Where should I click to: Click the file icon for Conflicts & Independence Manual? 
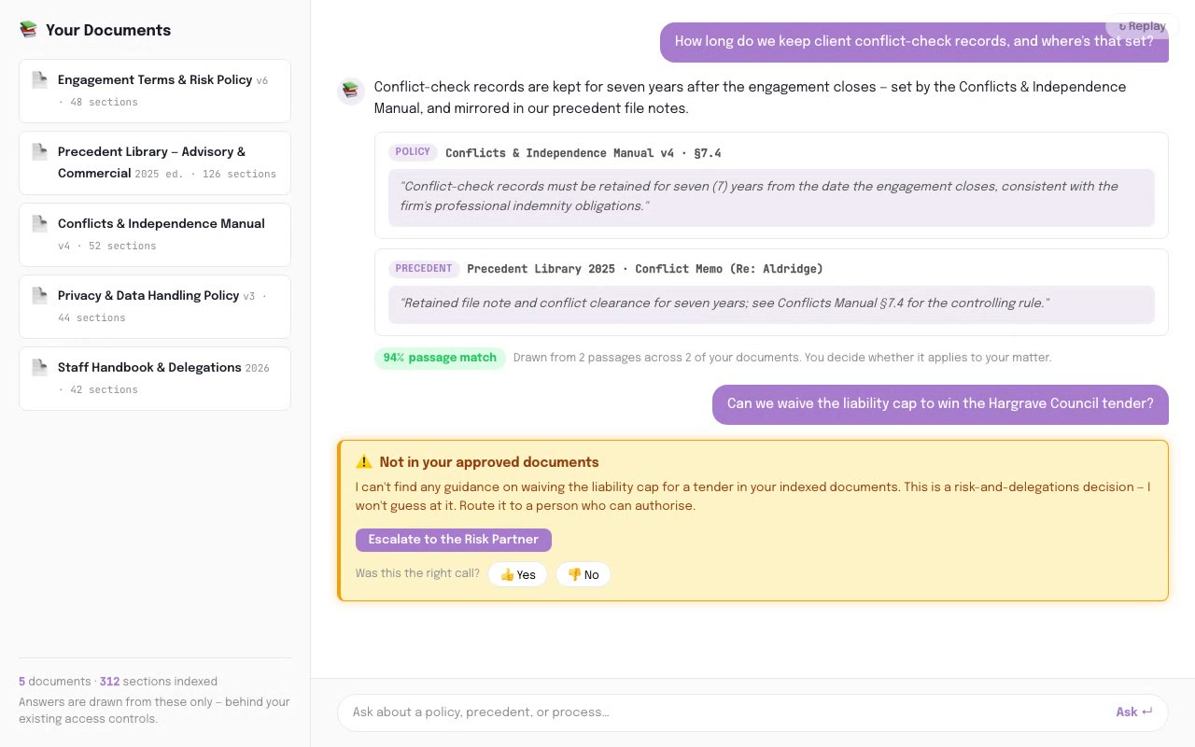39,223
